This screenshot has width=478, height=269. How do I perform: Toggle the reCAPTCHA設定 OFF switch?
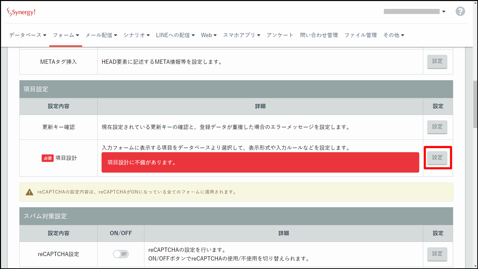pos(121,254)
